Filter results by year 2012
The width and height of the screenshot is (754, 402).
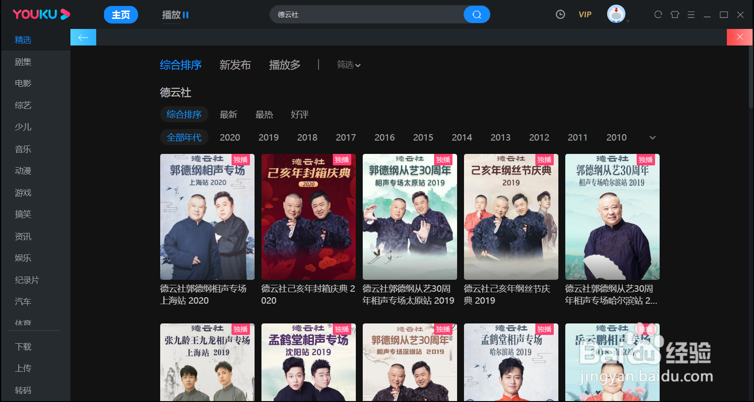tap(539, 137)
